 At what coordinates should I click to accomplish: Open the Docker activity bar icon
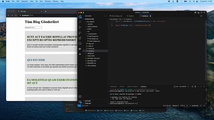(x=80, y=49)
